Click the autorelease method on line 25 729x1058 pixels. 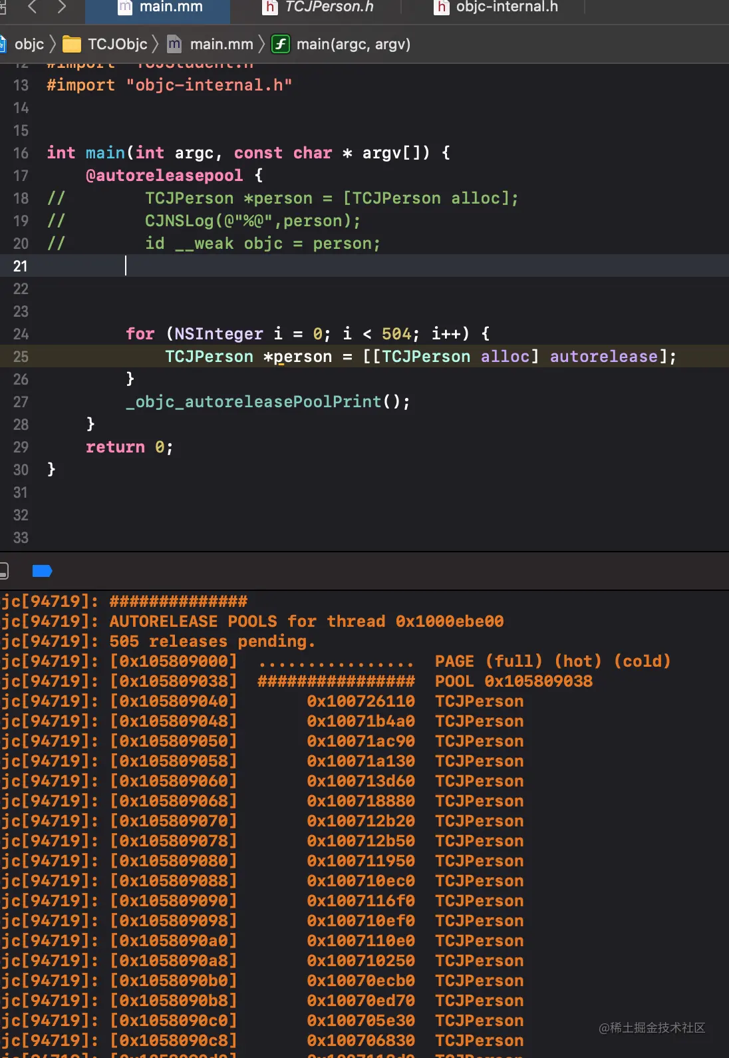point(604,357)
